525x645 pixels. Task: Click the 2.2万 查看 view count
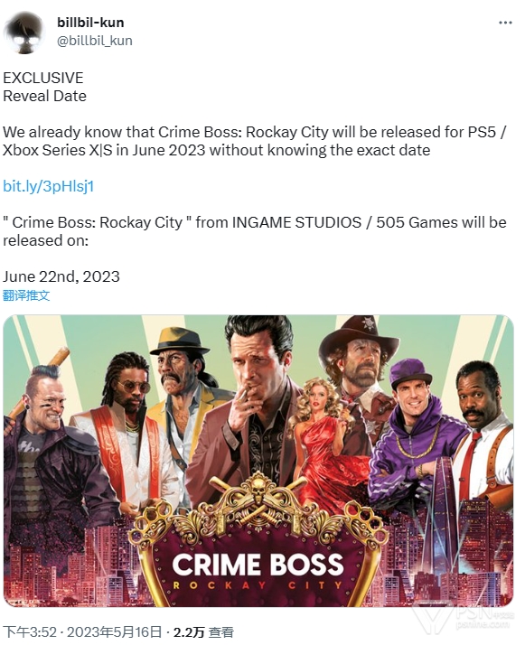point(202,632)
